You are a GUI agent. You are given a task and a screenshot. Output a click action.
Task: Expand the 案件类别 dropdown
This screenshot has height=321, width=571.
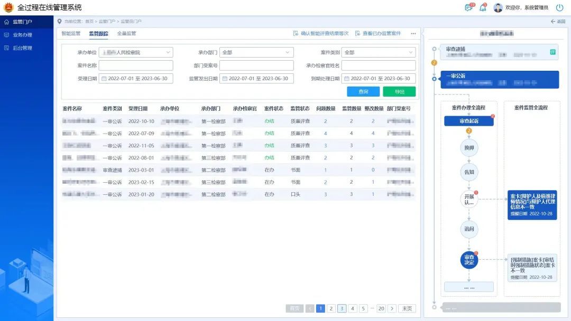click(379, 52)
